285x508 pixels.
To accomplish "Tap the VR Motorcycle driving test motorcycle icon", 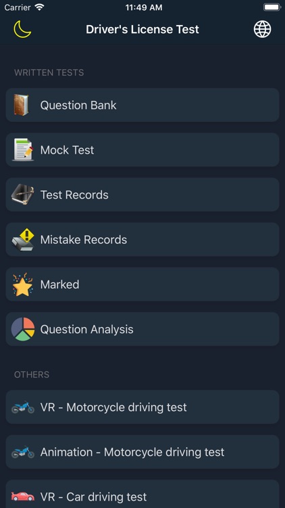I will [x=22, y=407].
